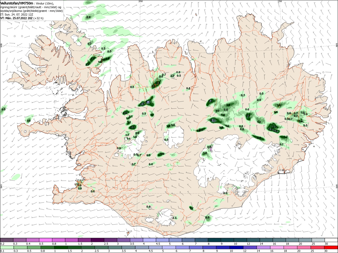Screen dimensions: 338x253
Task: Click the Veðurstofan/HM750m title text
Action: click(x=17, y=3)
